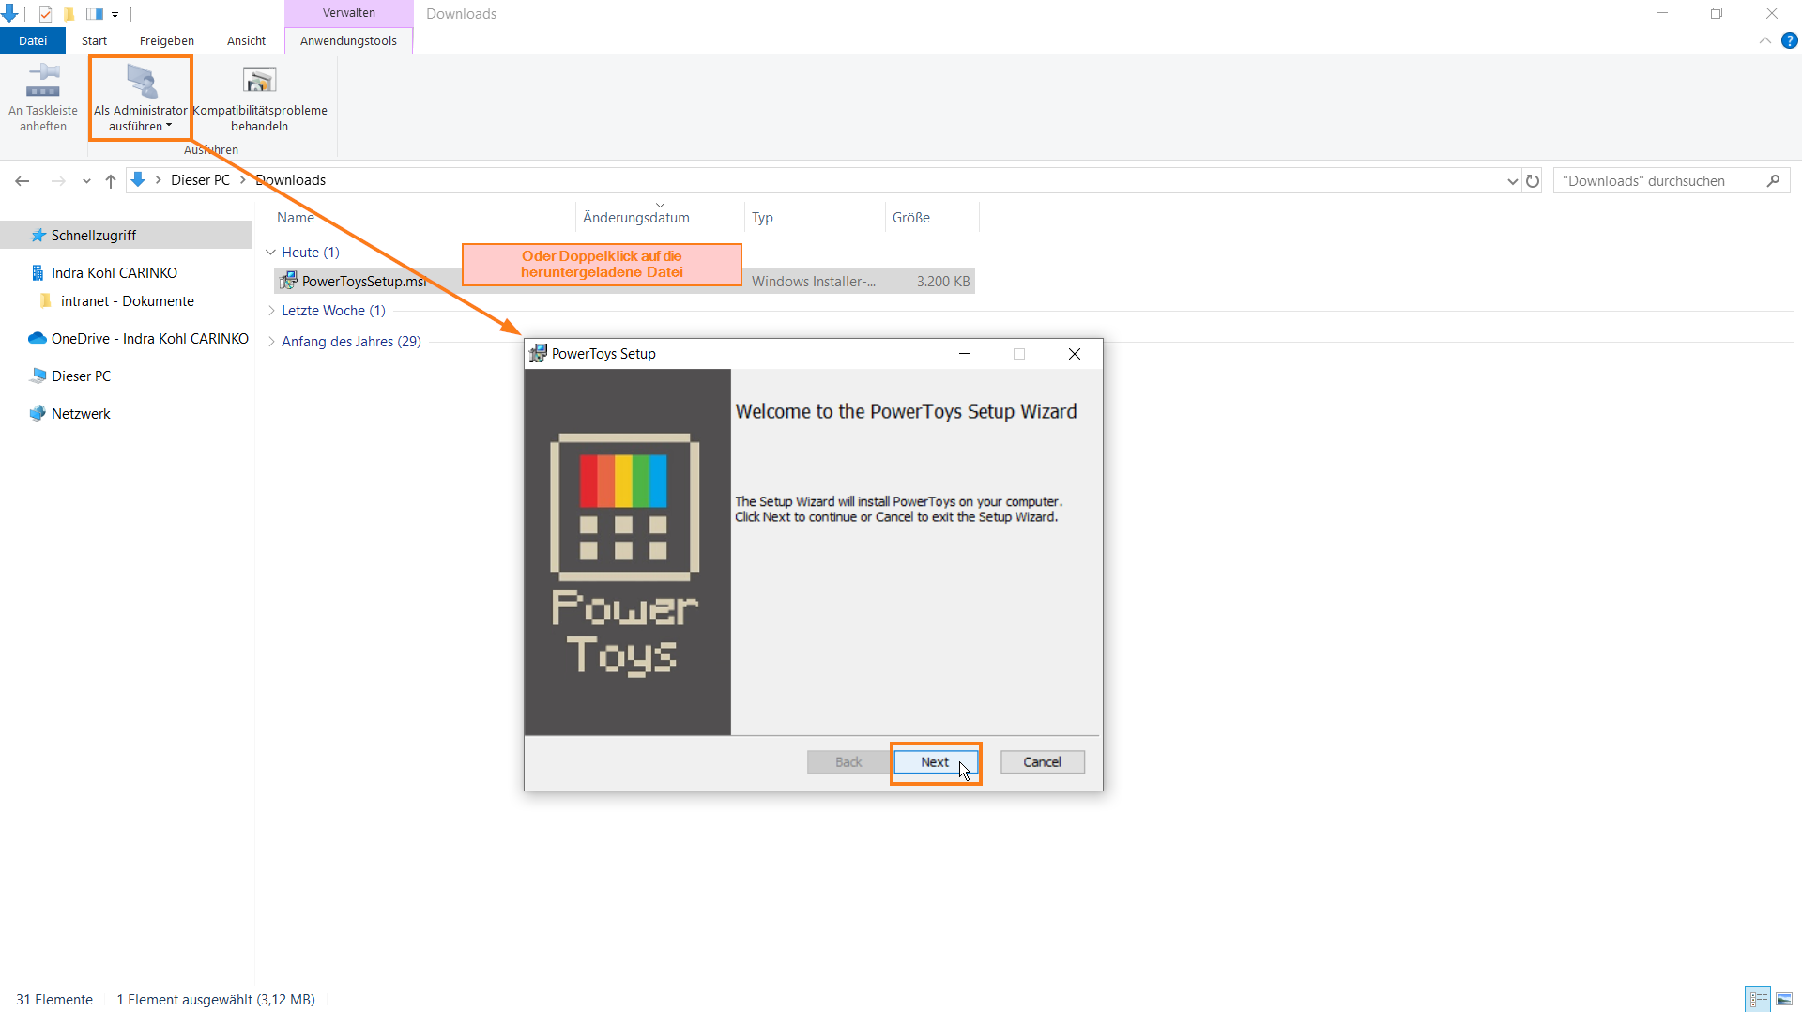
Task: Minimize the PowerToys Setup dialog
Action: [x=964, y=354]
